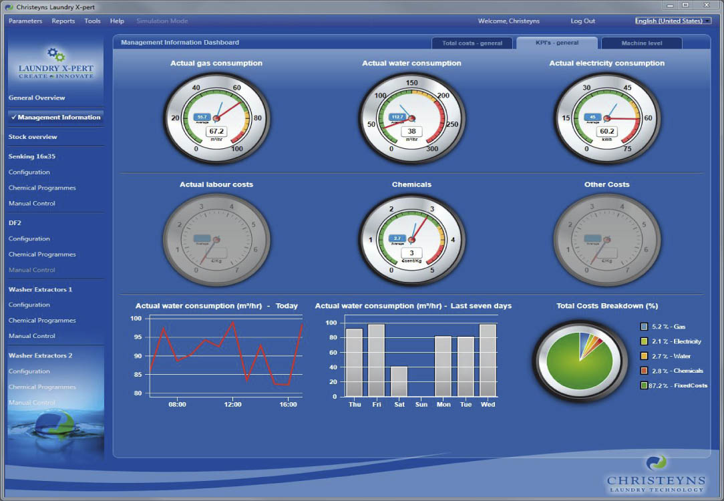This screenshot has width=724, height=501.
Task: Open Stock overview in the sidebar
Action: 33,137
